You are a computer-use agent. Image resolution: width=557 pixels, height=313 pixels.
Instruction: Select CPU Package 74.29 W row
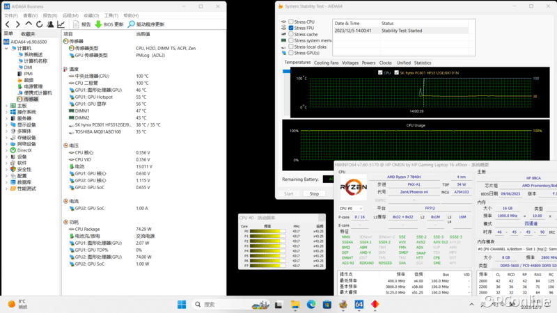(x=143, y=230)
